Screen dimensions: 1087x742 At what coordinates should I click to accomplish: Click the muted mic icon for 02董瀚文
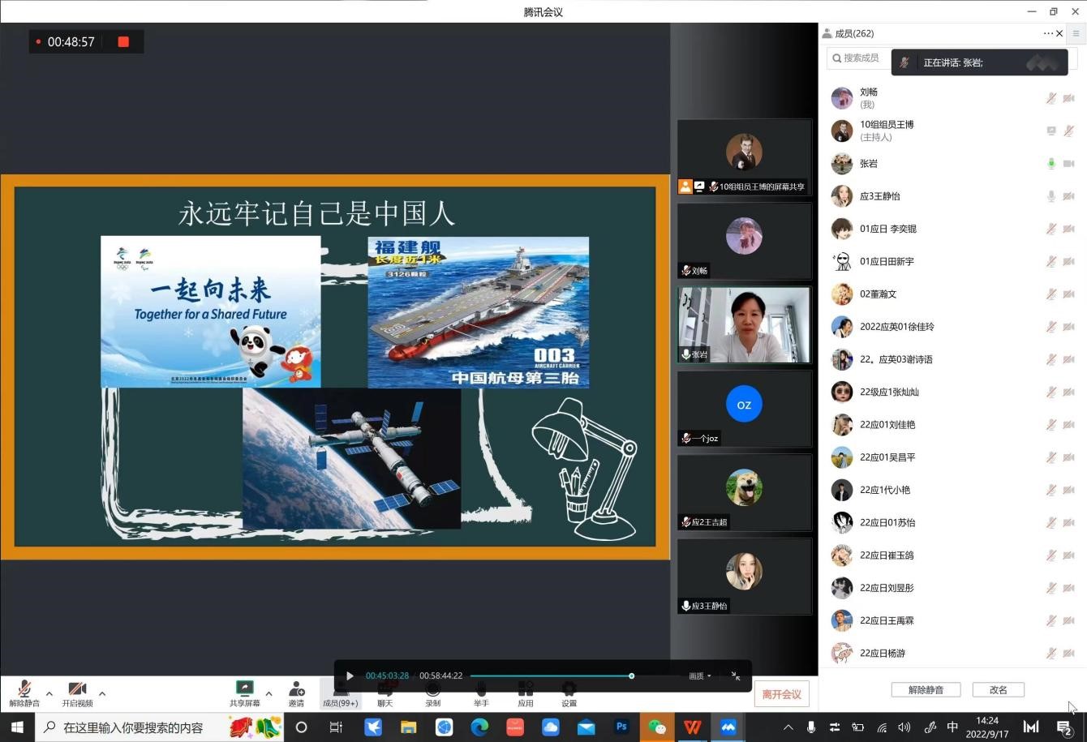[1051, 294]
